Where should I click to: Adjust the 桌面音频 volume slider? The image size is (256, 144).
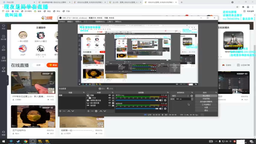click(137, 108)
